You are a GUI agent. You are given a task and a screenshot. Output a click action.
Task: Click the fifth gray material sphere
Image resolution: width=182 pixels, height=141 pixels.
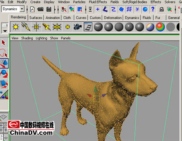(x=139, y=27)
